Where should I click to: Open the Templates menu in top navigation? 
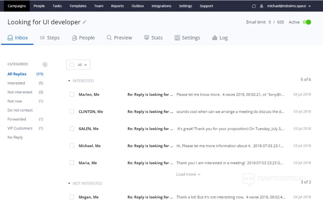78,6
